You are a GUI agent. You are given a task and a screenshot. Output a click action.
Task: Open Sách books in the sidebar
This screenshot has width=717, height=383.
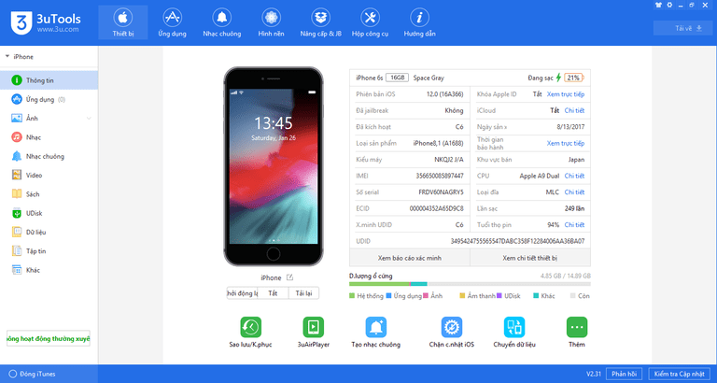49,194
